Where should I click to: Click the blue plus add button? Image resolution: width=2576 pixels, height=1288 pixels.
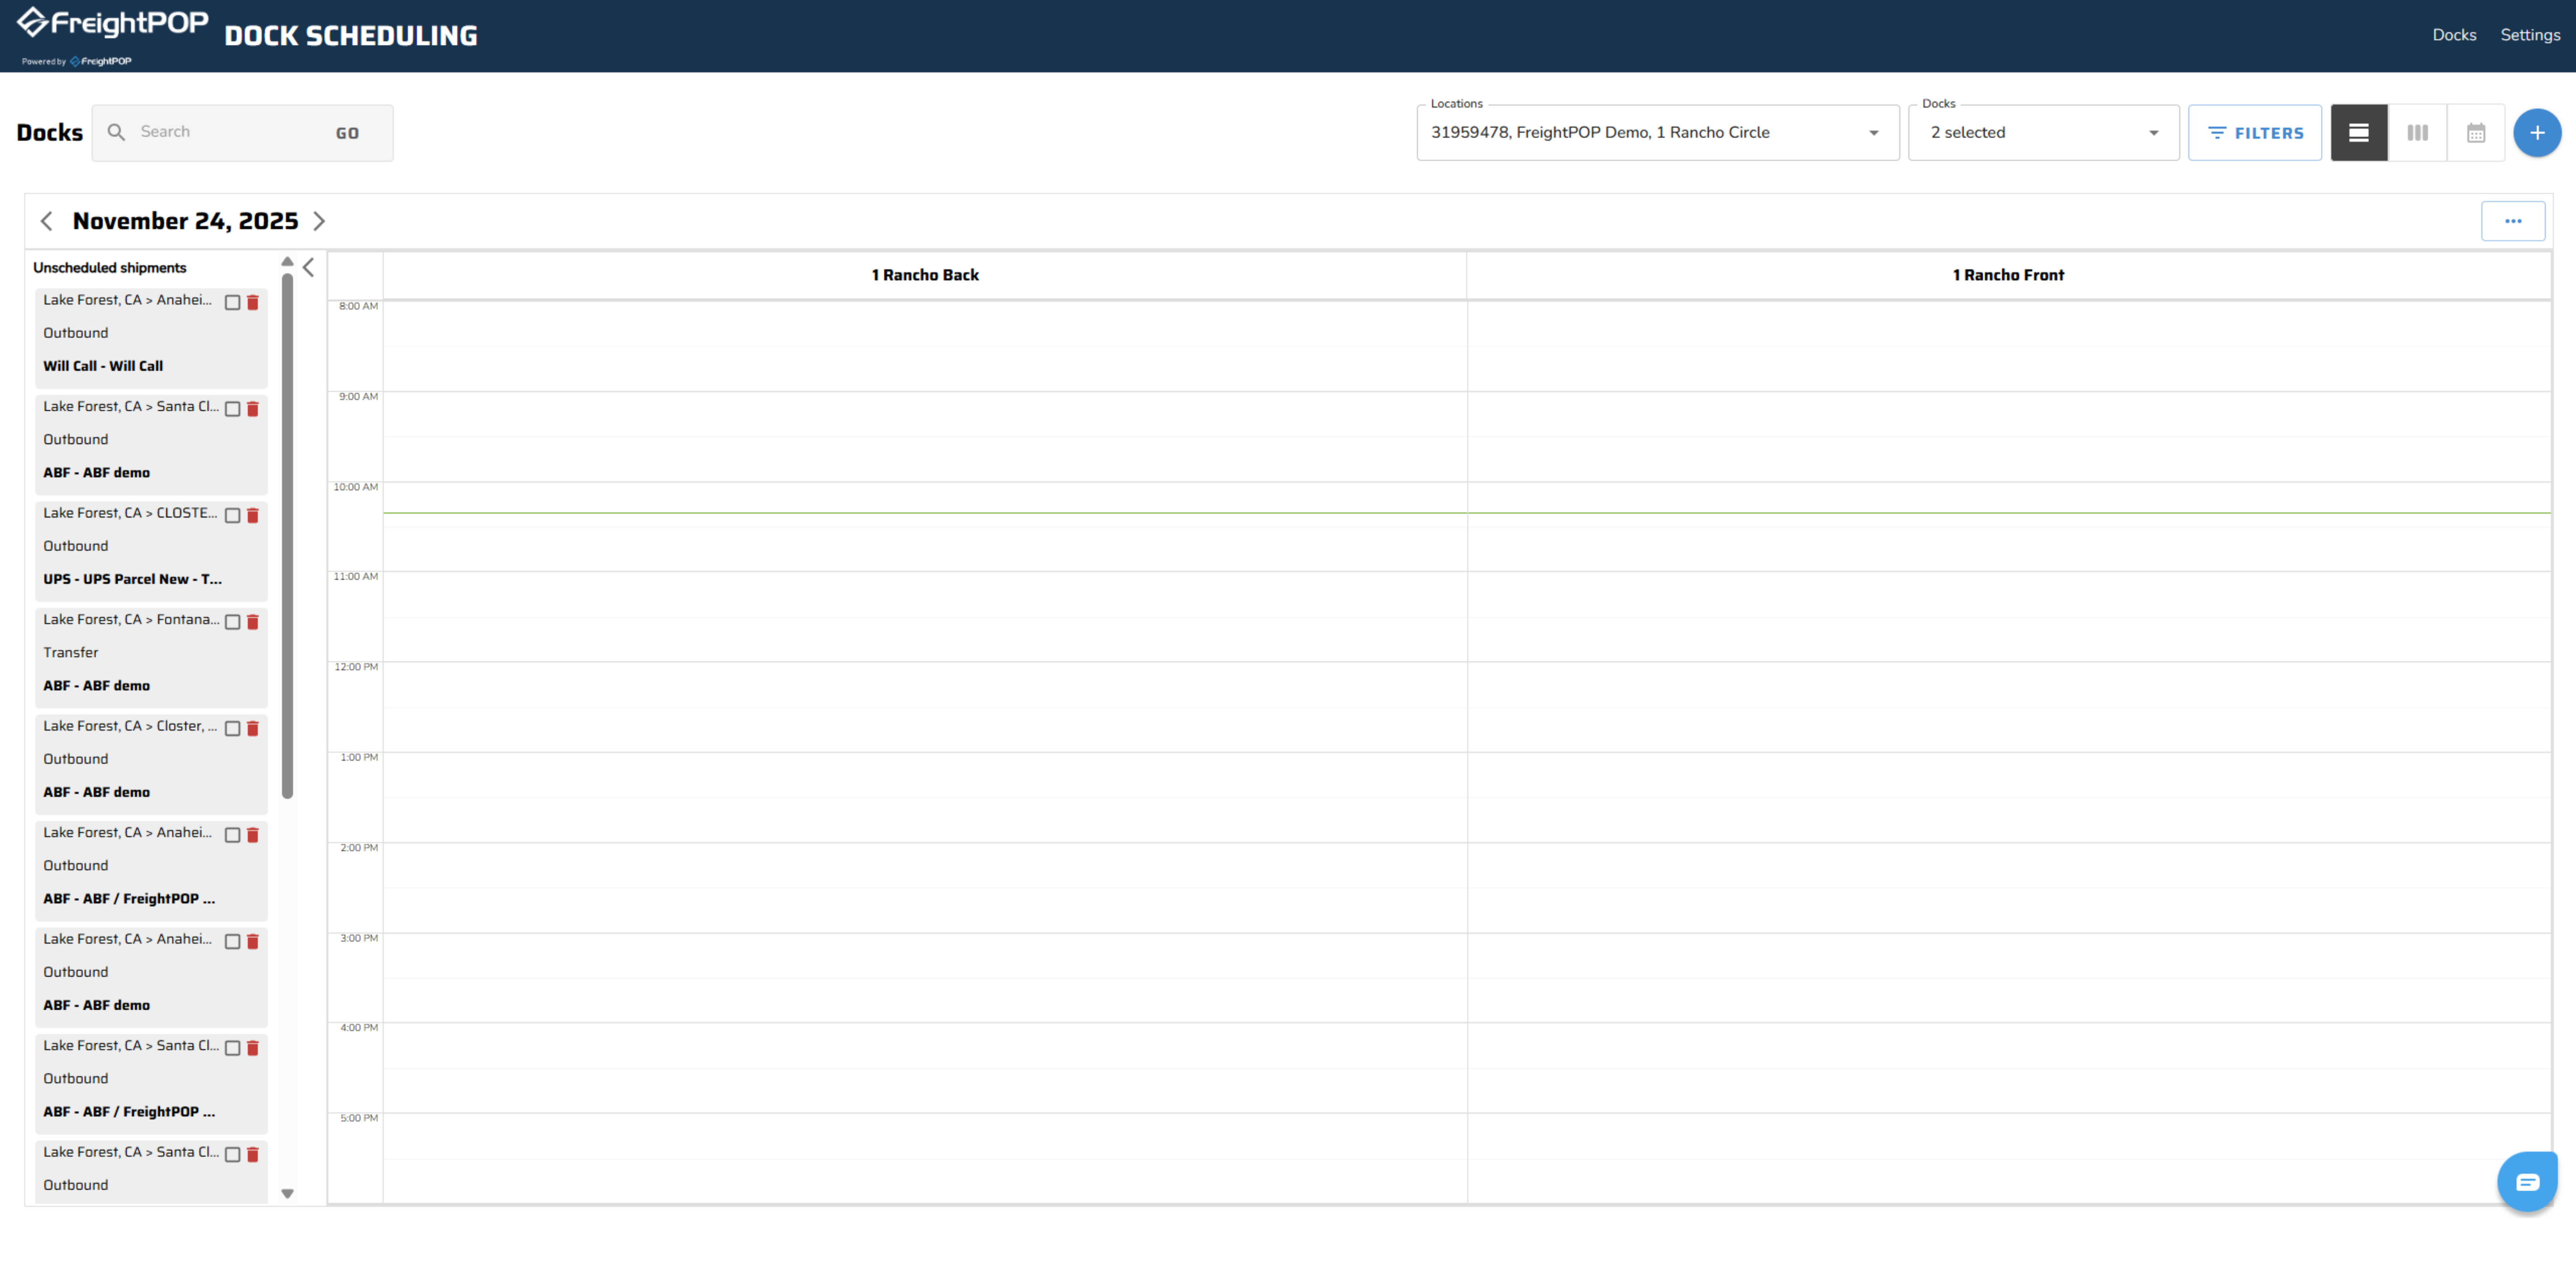pyautogui.click(x=2537, y=133)
